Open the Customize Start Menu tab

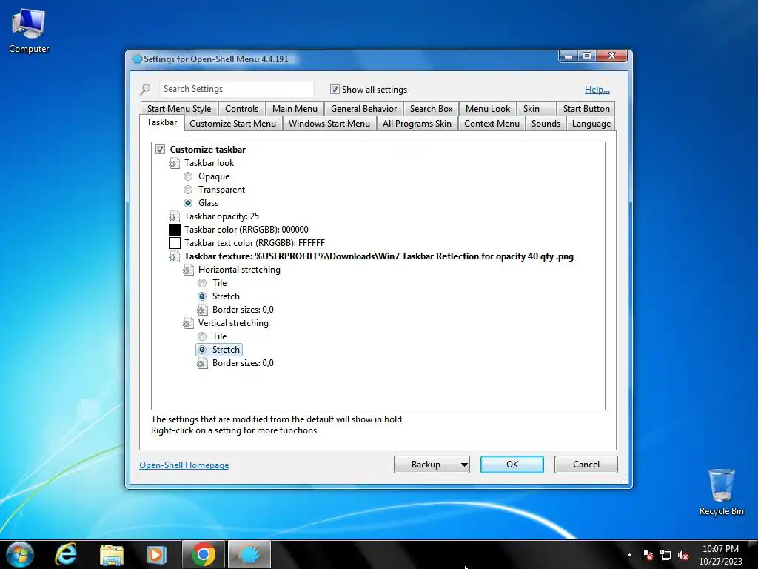tap(233, 124)
